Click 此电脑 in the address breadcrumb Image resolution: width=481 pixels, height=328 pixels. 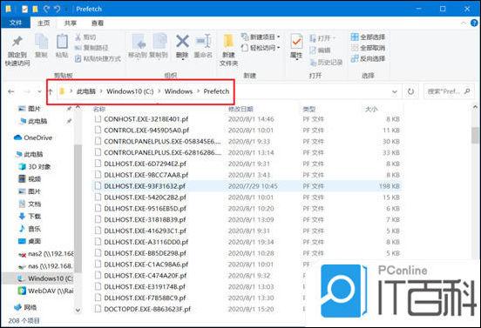(86, 91)
